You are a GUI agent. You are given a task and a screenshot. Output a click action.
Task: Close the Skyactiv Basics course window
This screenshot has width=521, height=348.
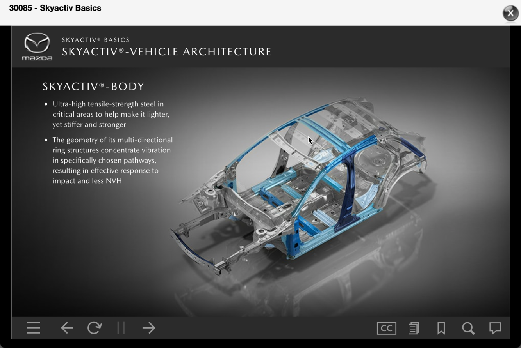click(510, 13)
